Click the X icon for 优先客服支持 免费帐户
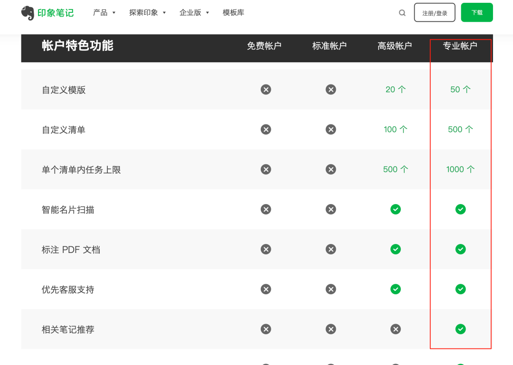 pyautogui.click(x=266, y=289)
